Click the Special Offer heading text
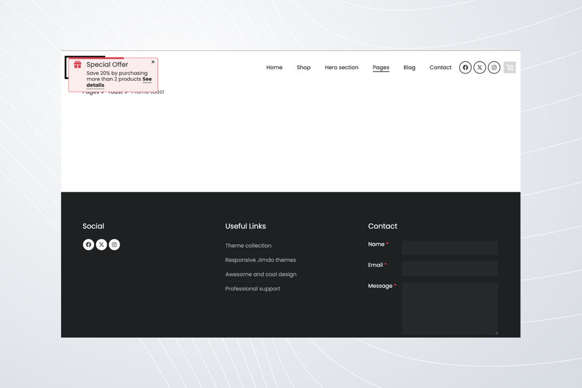 coord(107,65)
